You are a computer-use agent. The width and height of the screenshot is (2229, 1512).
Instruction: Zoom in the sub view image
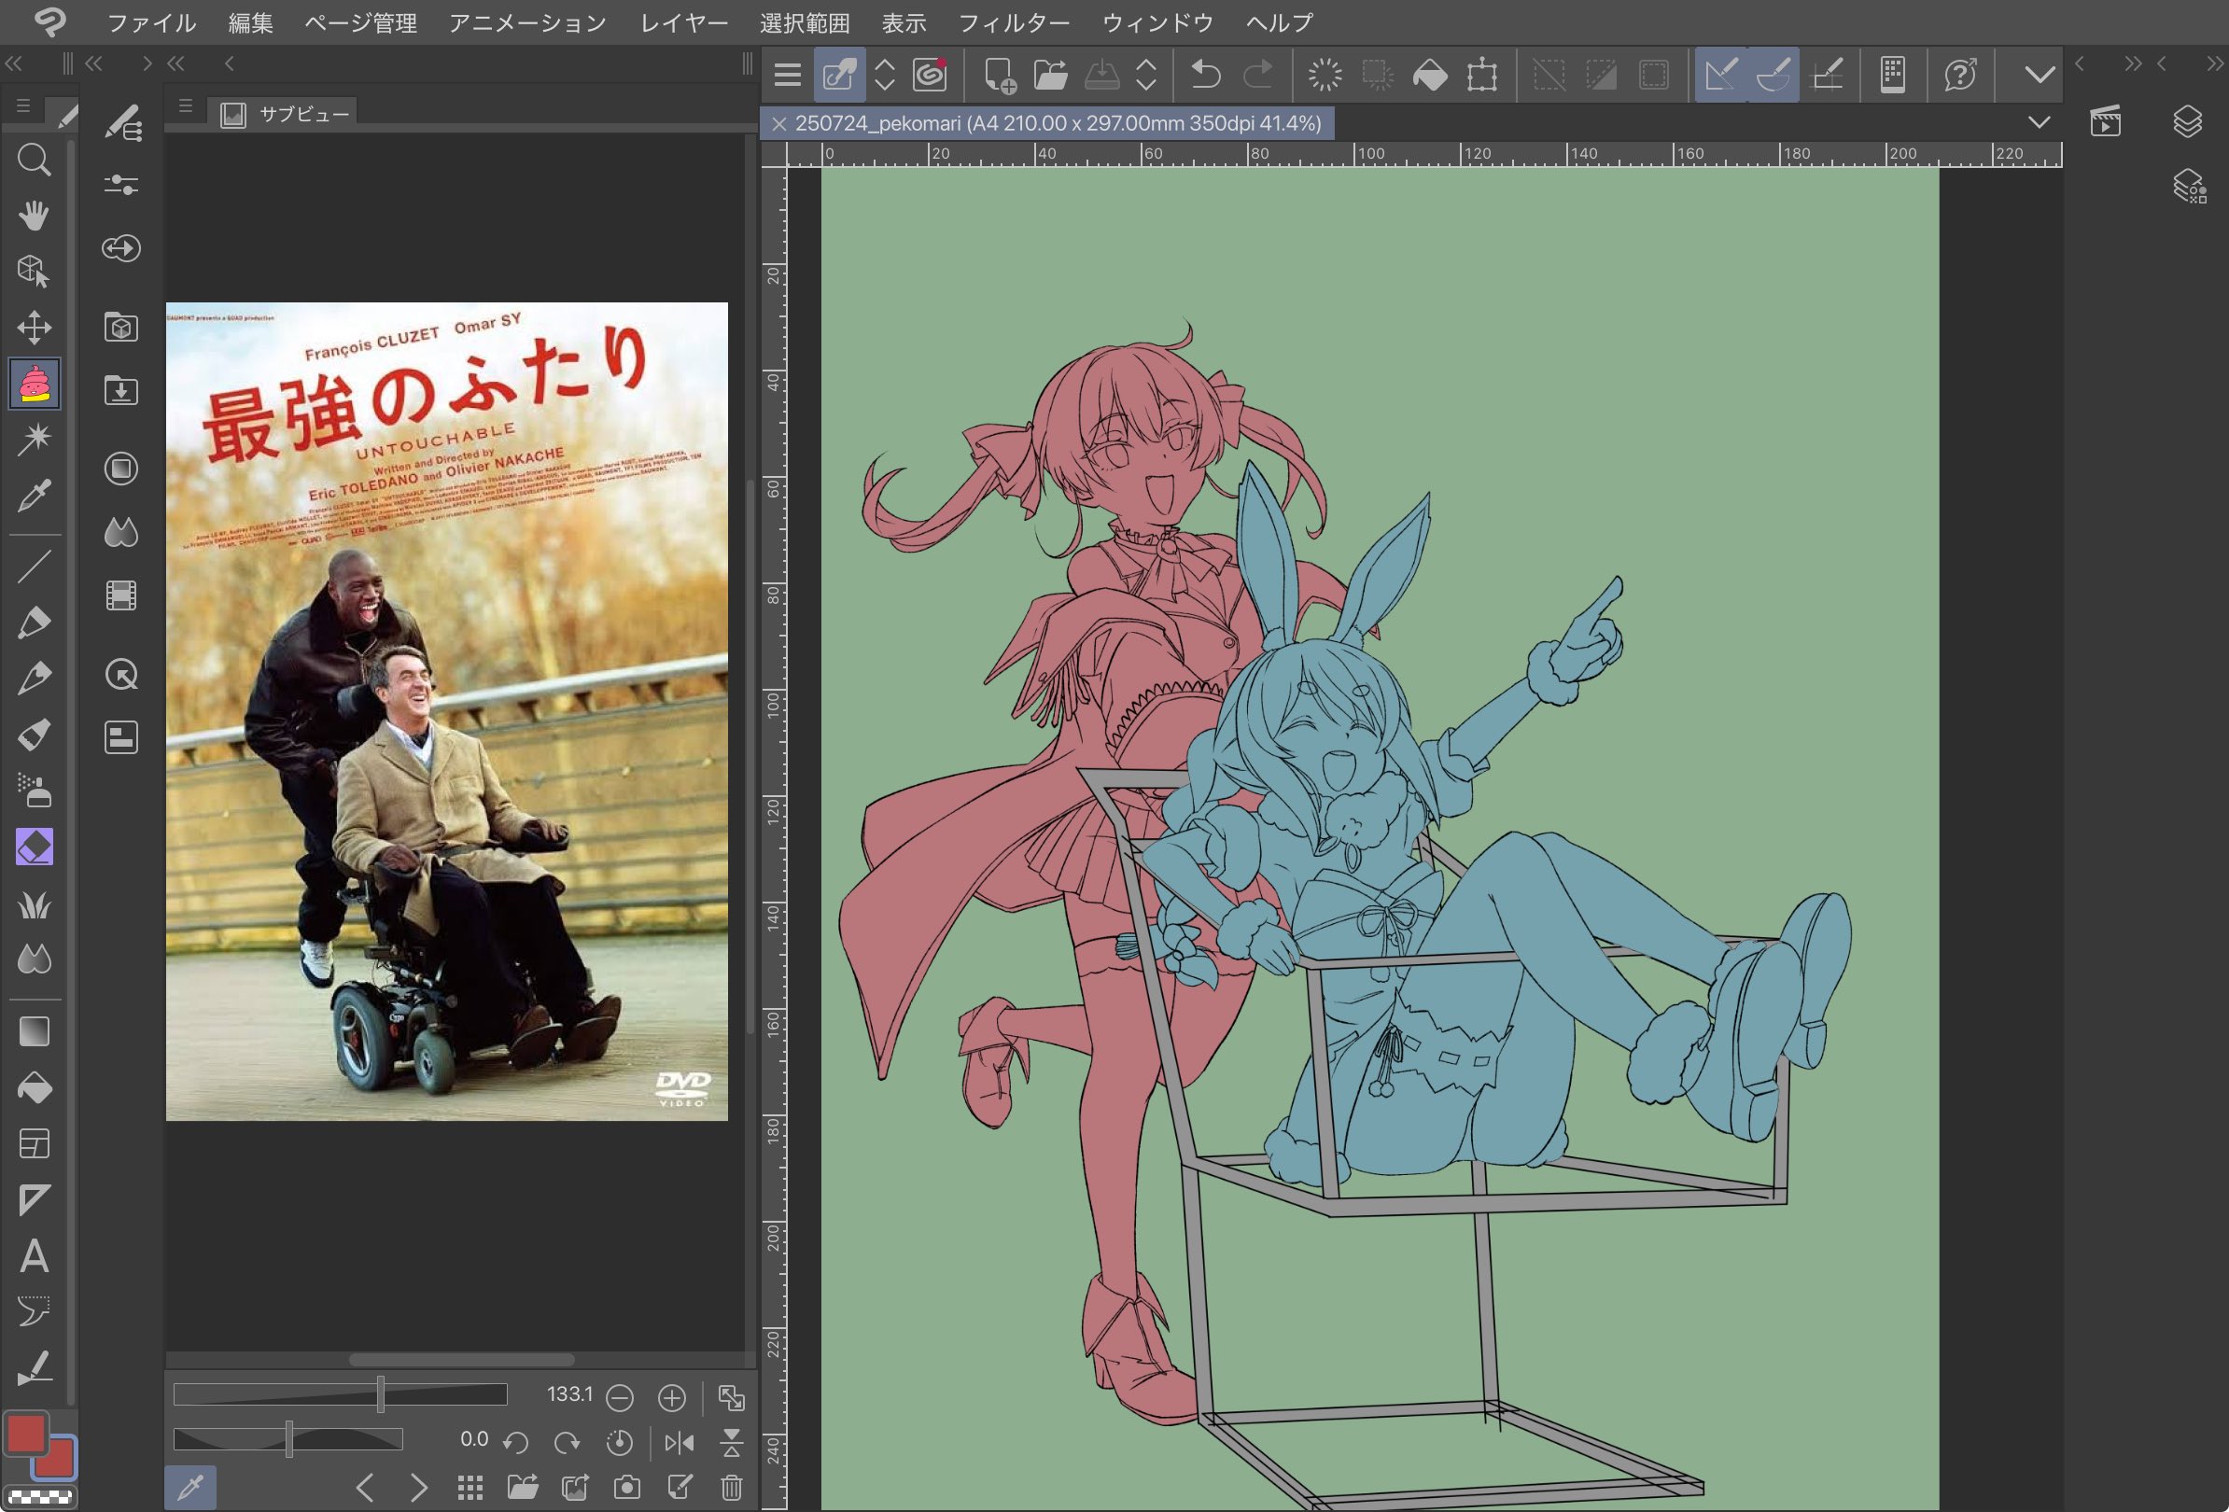pos(671,1398)
